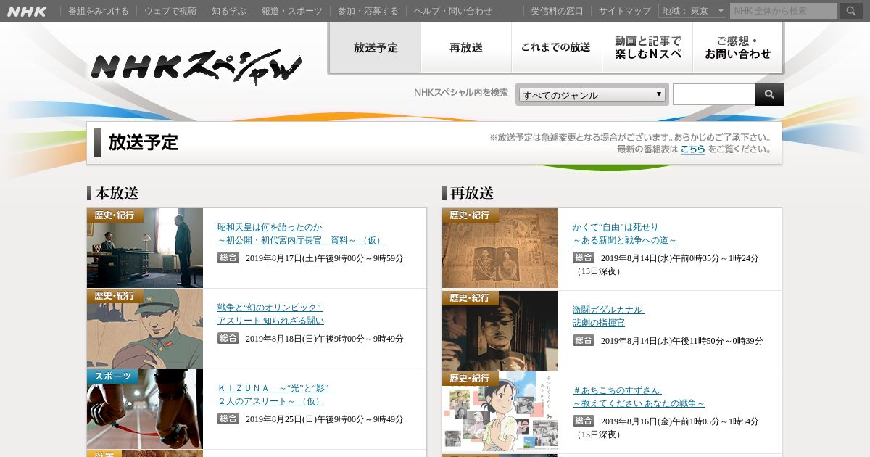
Task: Open the 地域：東京 region dropdown
Action: 692,11
